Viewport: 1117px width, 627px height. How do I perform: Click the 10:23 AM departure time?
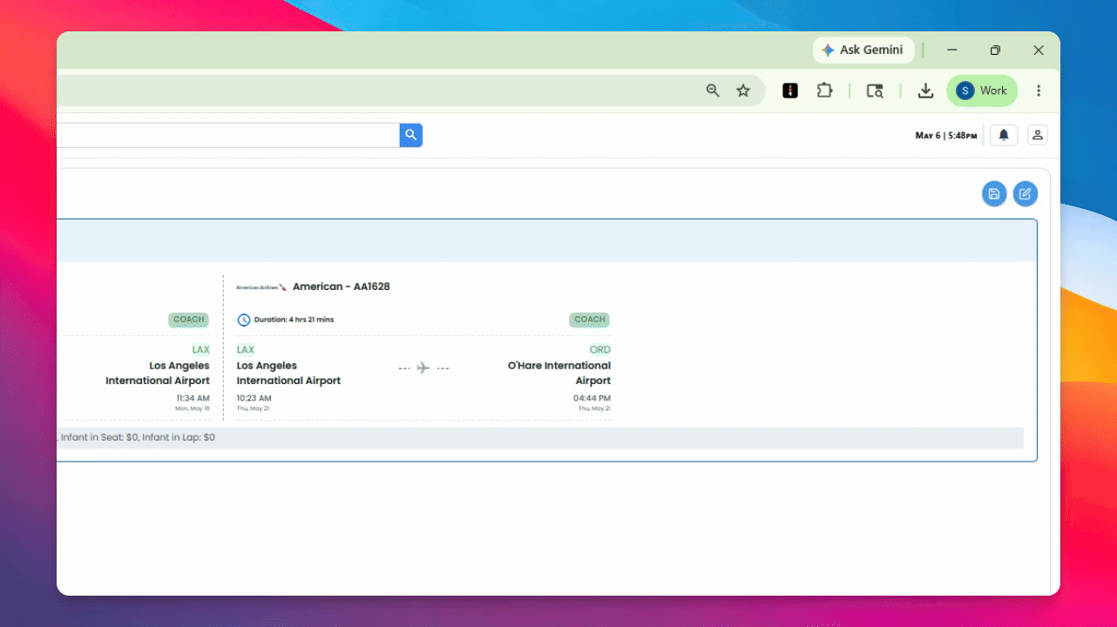(x=254, y=398)
